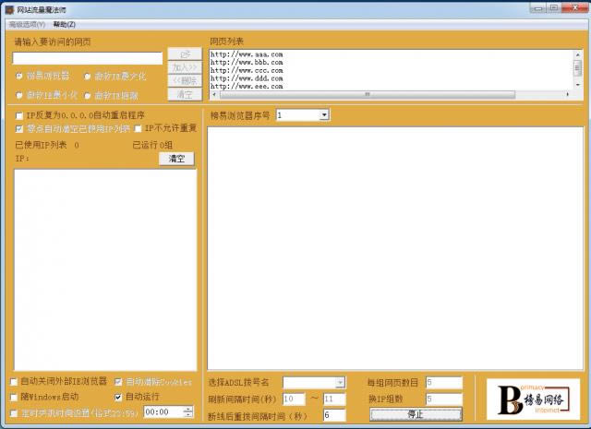Click the webpage list vertical scrollbar thumb
This screenshot has width=591, height=429.
tap(577, 67)
